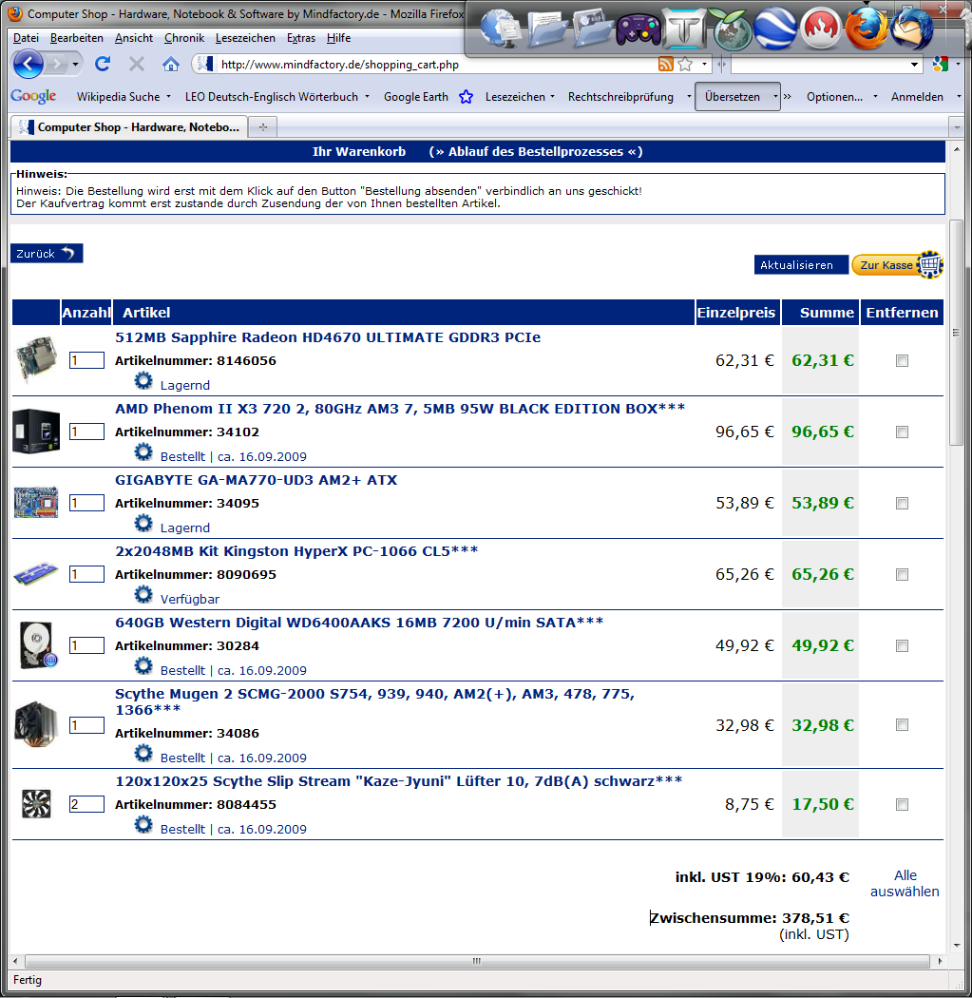Open history dropdown next to Forward button
Viewport: 972px width, 998px height.
tap(75, 65)
